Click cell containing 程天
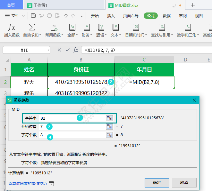212x191 pixels. (x=29, y=82)
